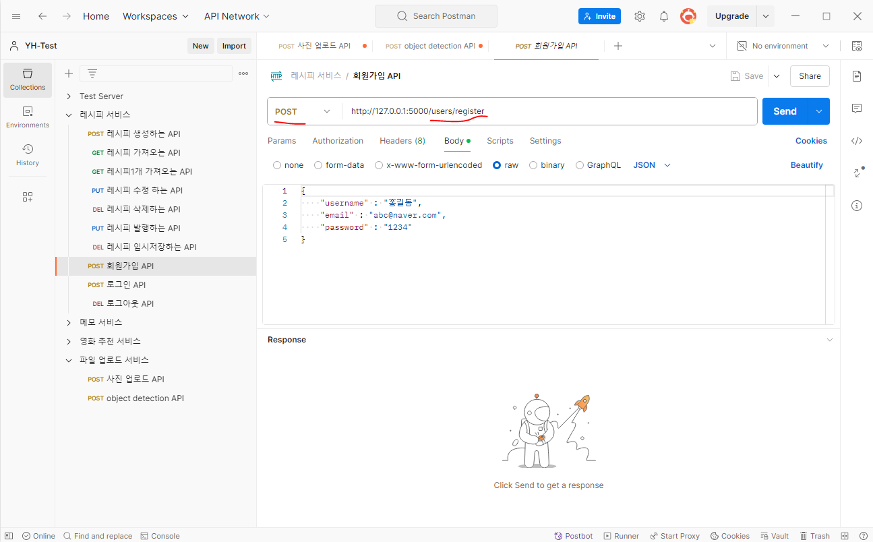Viewport: 873px width, 542px height.
Task: Open the POST method dropdown
Action: [x=304, y=111]
